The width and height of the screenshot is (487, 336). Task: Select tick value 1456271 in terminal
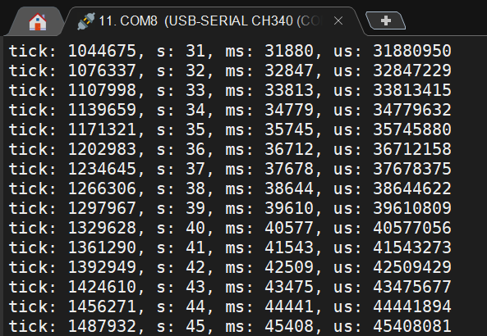(102, 306)
